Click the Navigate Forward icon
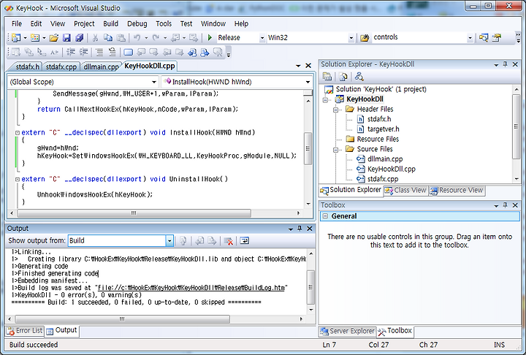The image size is (526, 355). click(x=194, y=37)
